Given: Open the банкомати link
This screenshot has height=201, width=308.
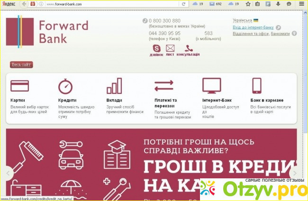Looking at the screenshot, I should click(x=280, y=33).
